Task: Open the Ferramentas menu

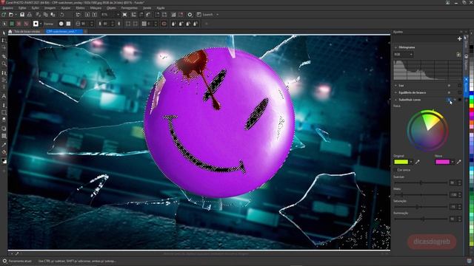Action: pos(129,8)
